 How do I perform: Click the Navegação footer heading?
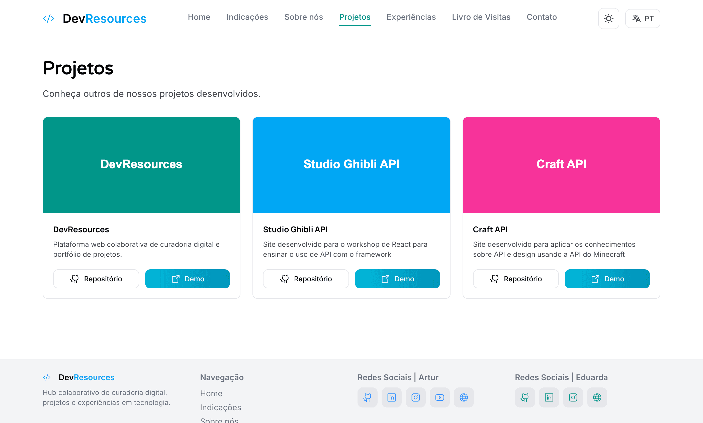pyautogui.click(x=222, y=377)
